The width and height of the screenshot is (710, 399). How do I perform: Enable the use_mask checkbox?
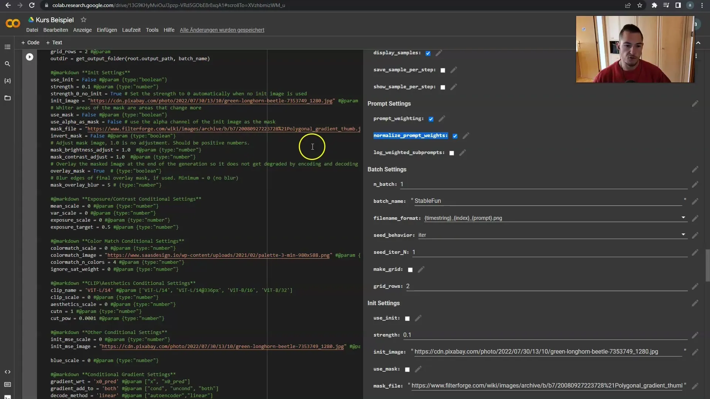coord(407,369)
